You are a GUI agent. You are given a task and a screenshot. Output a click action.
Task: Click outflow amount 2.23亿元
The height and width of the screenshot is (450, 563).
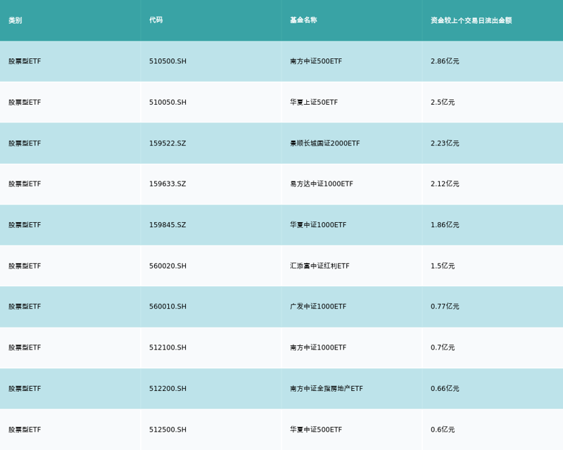(x=445, y=143)
